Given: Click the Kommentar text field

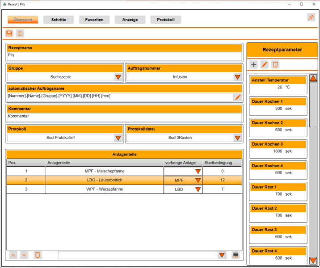Looking at the screenshot, I should [x=124, y=117].
